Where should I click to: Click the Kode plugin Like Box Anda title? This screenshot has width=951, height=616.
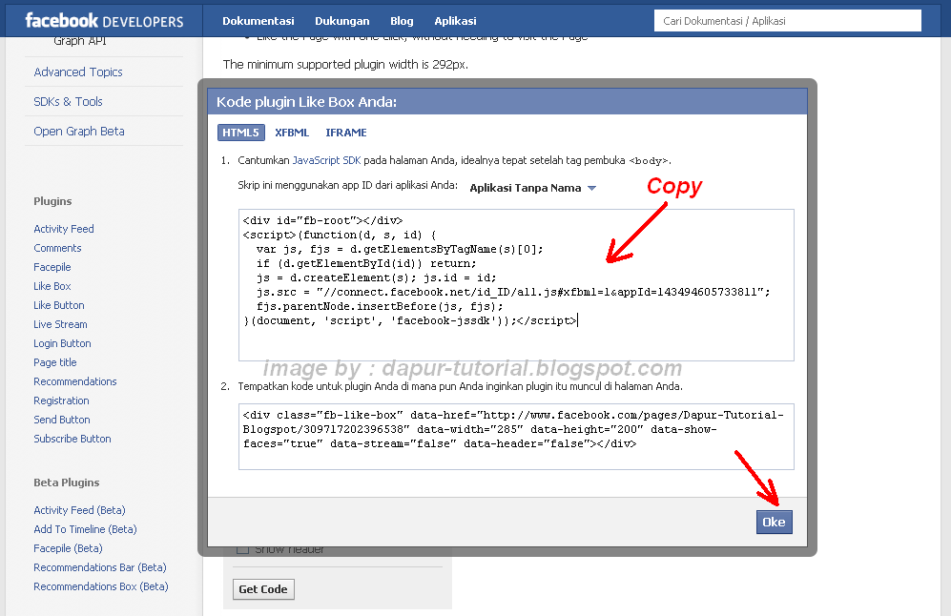click(307, 102)
